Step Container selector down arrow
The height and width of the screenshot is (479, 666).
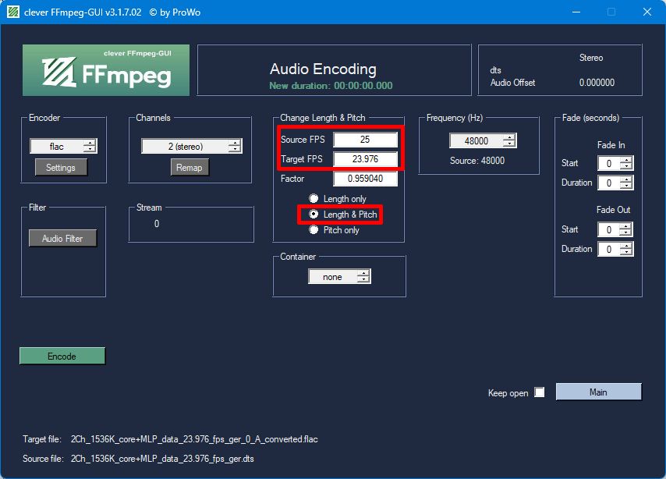coord(363,280)
